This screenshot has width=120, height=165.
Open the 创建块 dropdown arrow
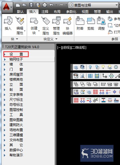tap(39, 31)
